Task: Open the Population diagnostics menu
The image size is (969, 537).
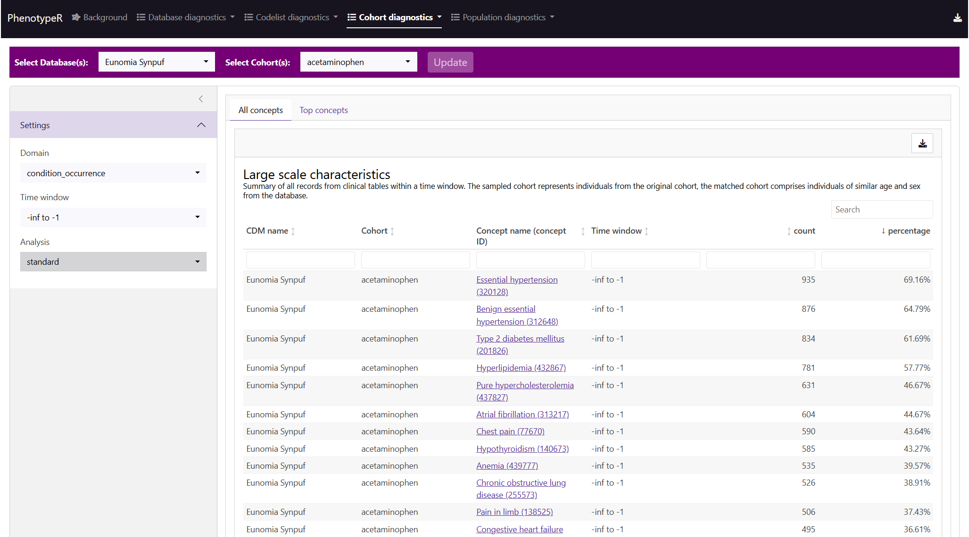Action: pyautogui.click(x=503, y=17)
